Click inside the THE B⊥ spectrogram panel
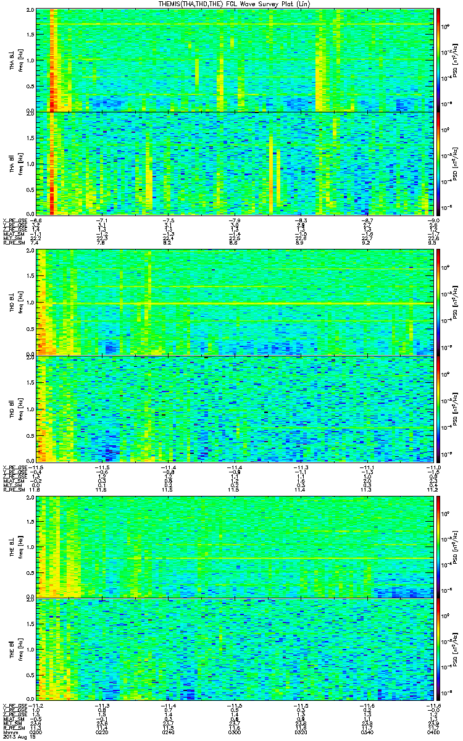 (235, 546)
